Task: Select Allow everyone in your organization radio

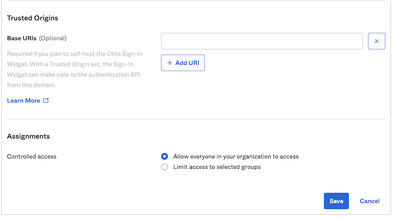Action: point(165,156)
